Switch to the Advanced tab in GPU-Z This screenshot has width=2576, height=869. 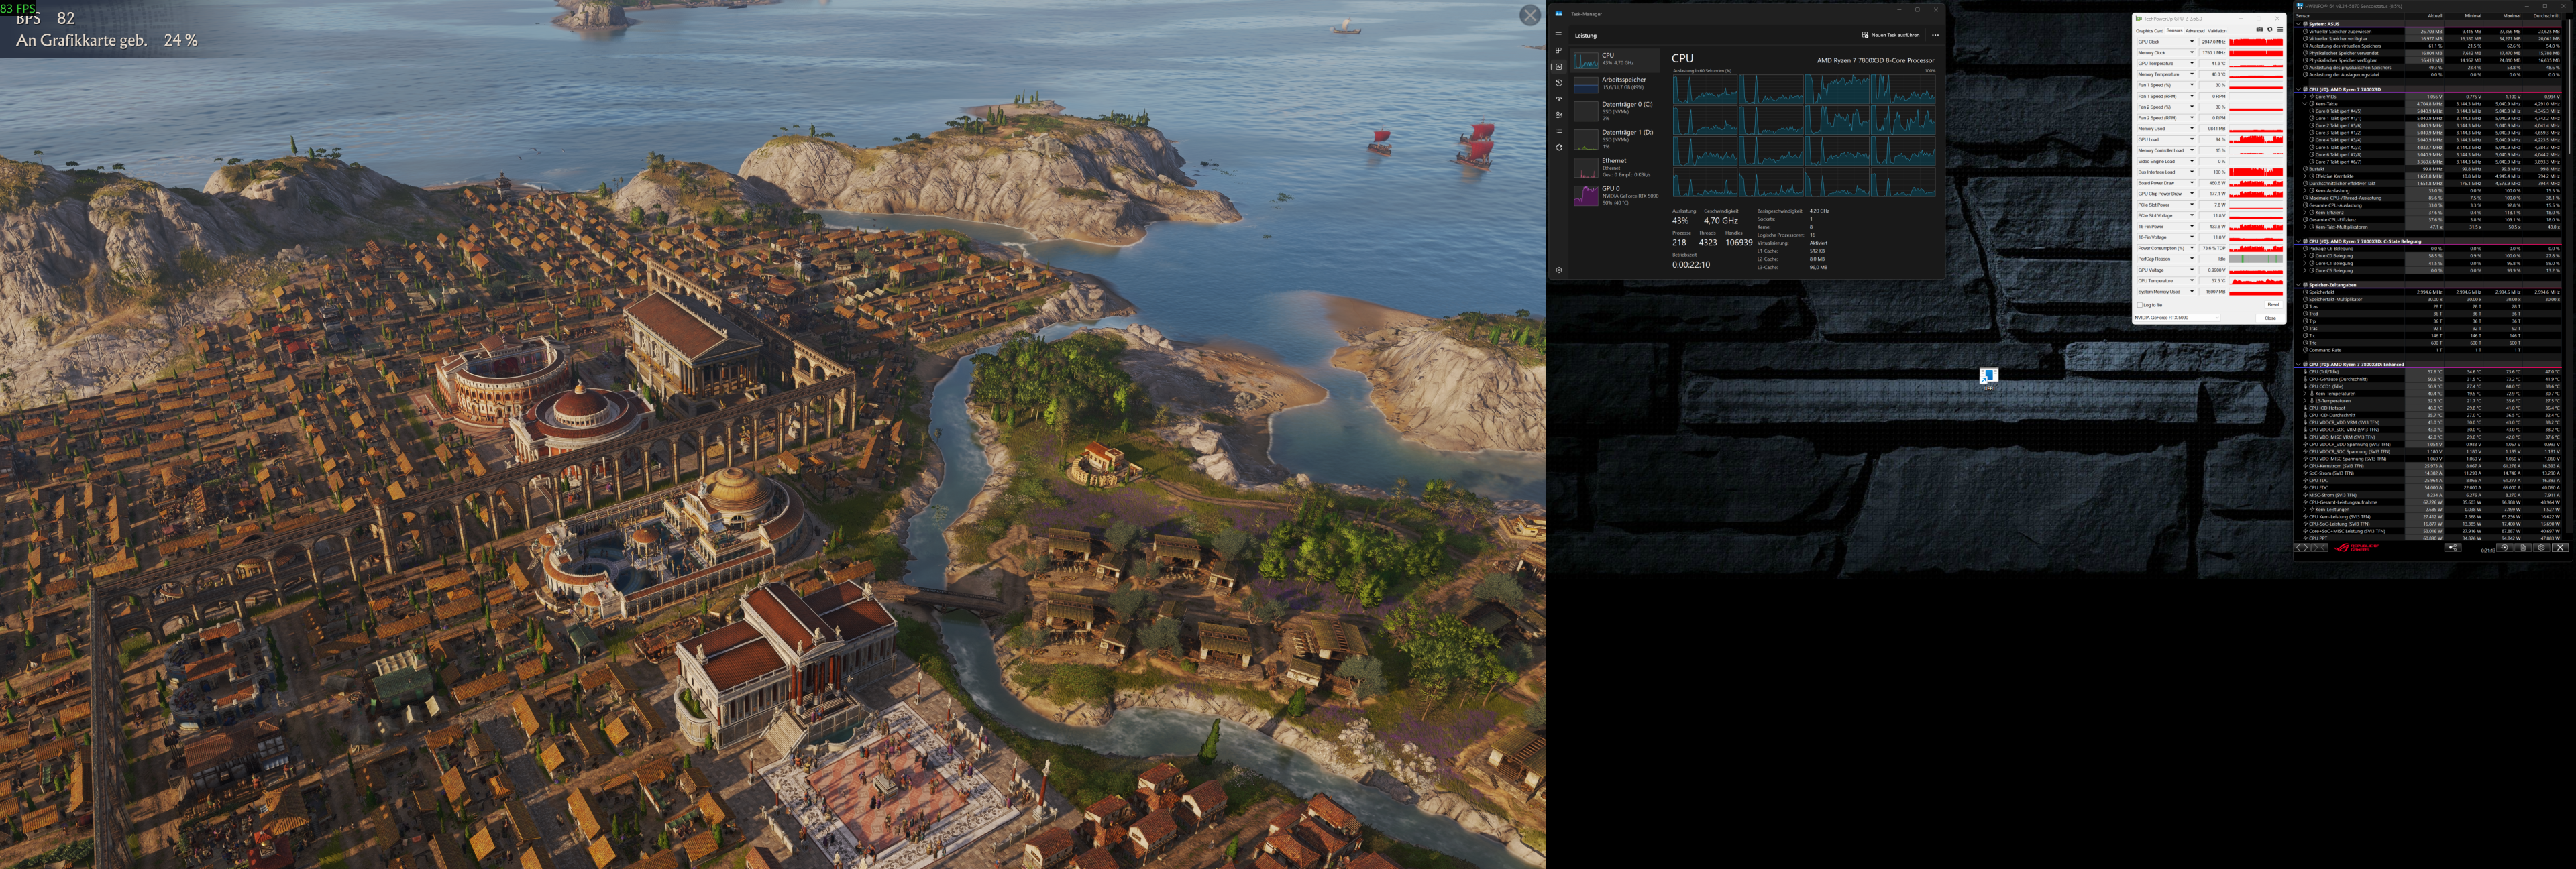click(2195, 31)
